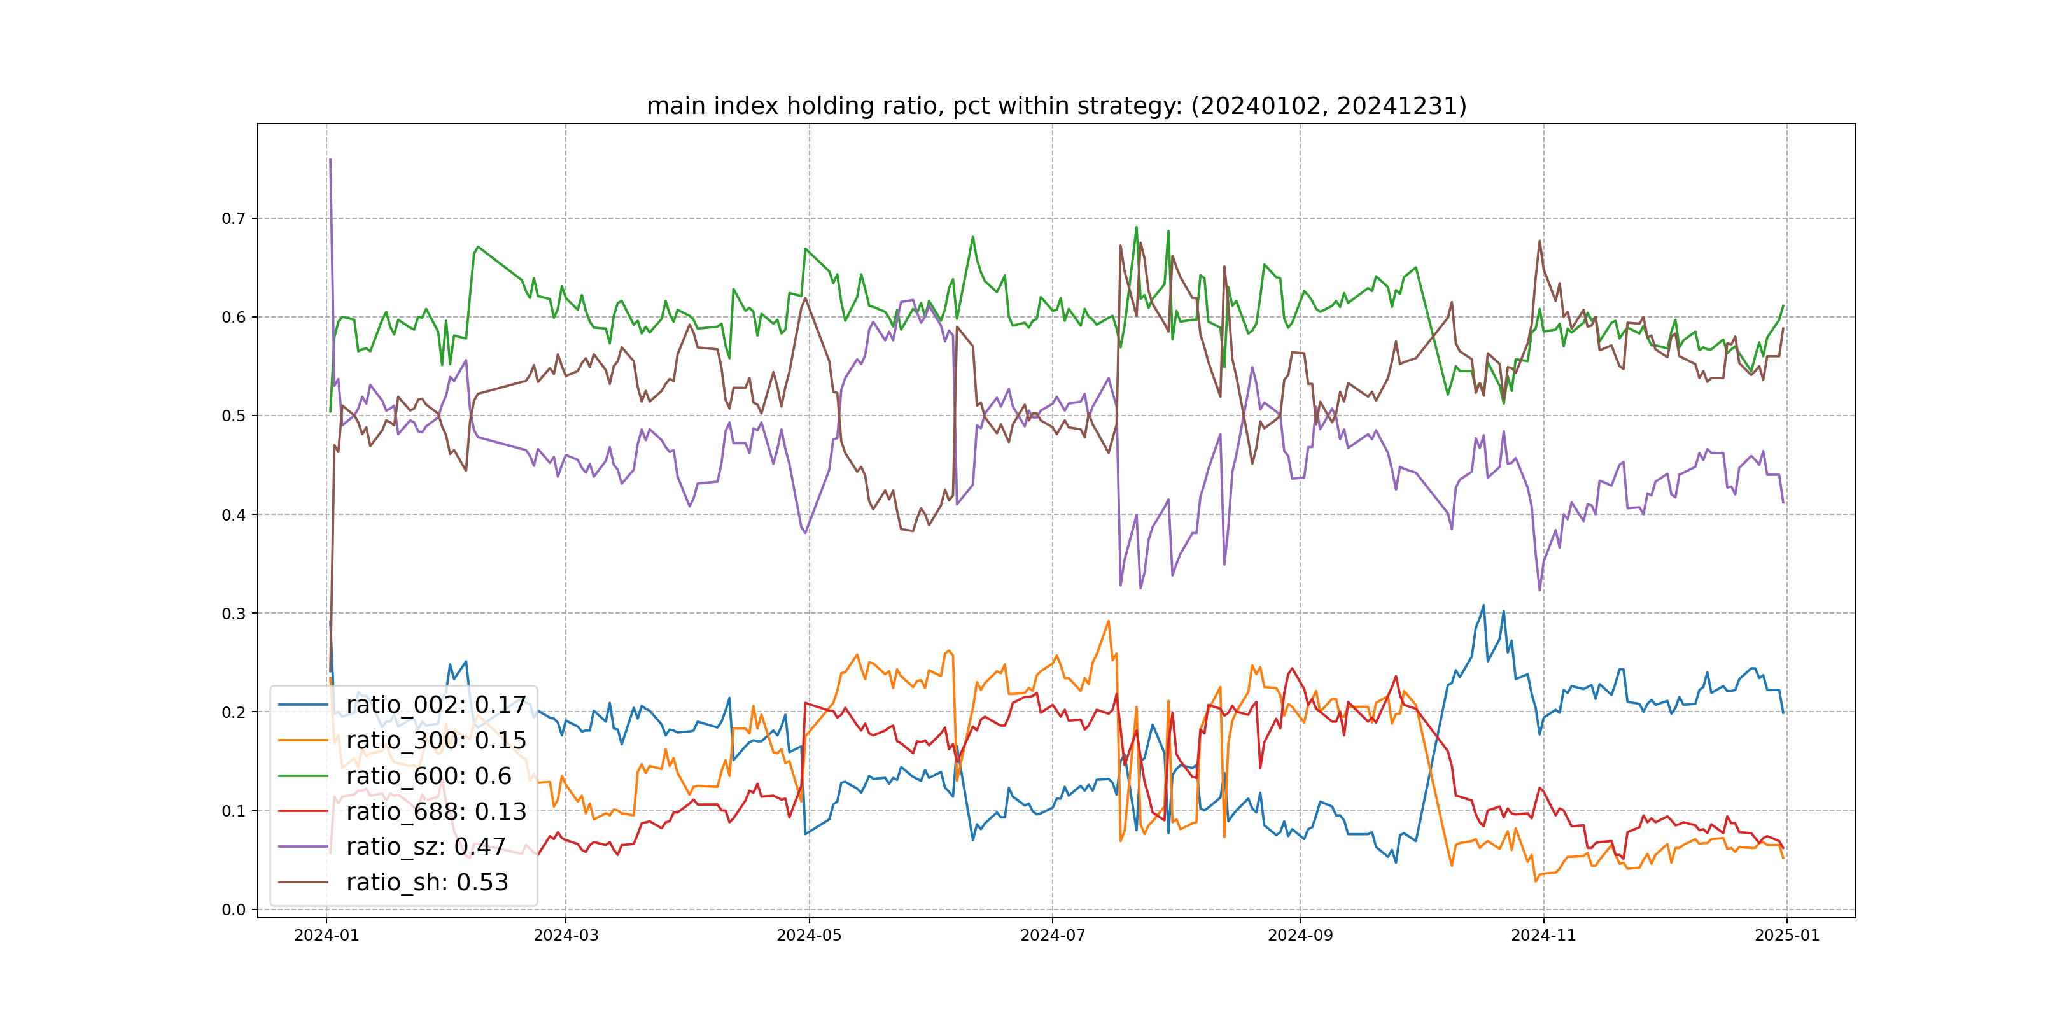Click the 2024-01 x-axis tick label
Image resolution: width=2062 pixels, height=1031 pixels.
tap(326, 936)
